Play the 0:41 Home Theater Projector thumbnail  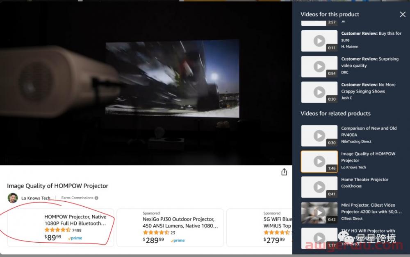point(319,187)
